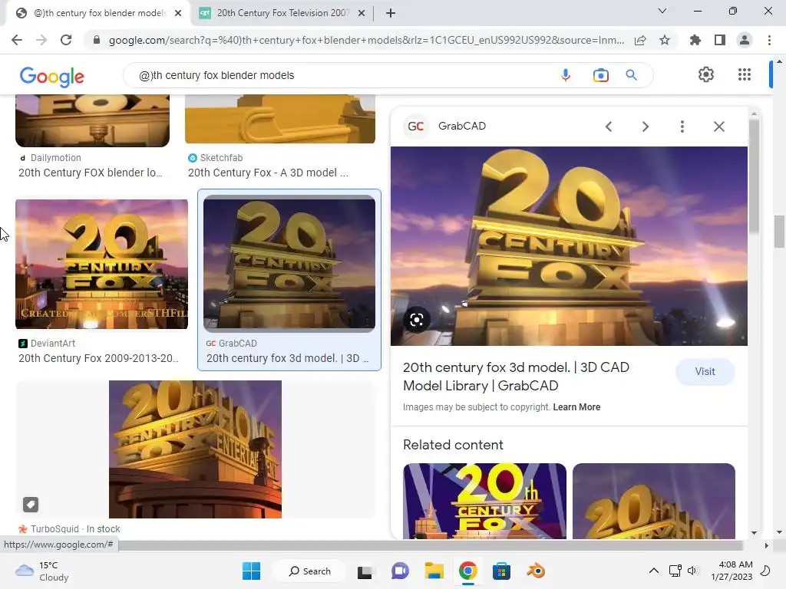
Task: Open Chrome side panel icon
Action: [x=720, y=40]
